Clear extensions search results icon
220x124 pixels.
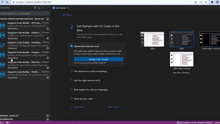[43, 8]
